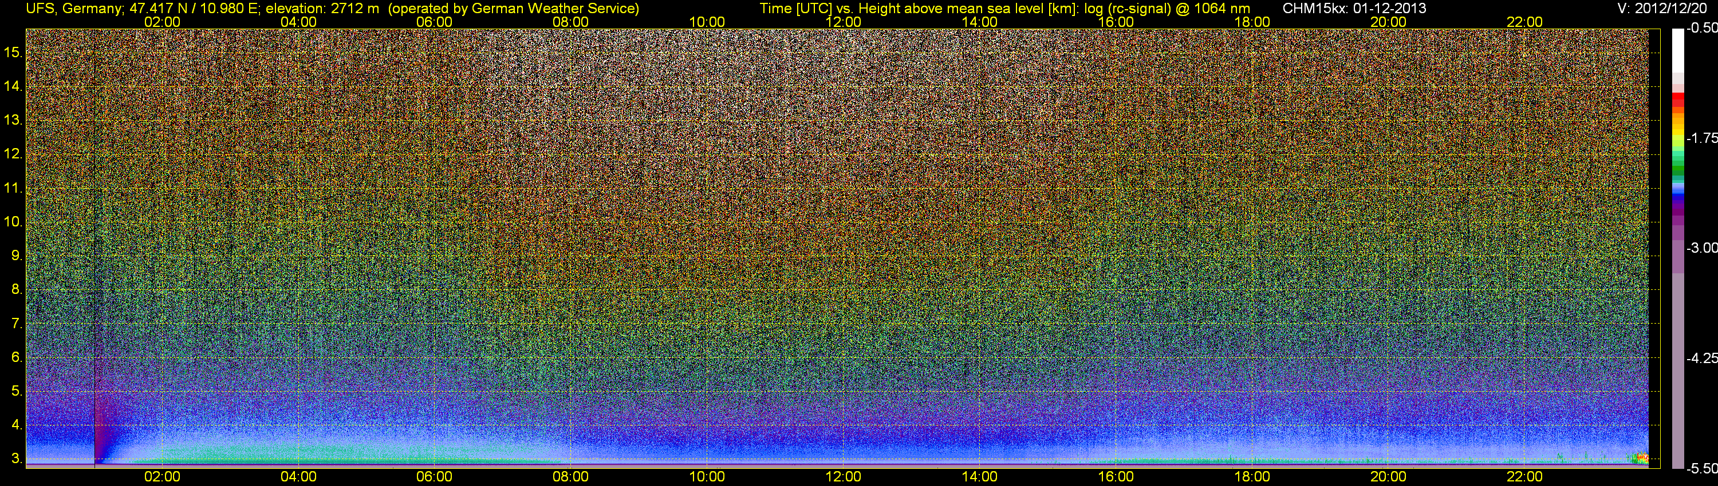Viewport: 1718px width, 486px height.
Task: Click the '13.' km height axis label
Action: pos(13,120)
